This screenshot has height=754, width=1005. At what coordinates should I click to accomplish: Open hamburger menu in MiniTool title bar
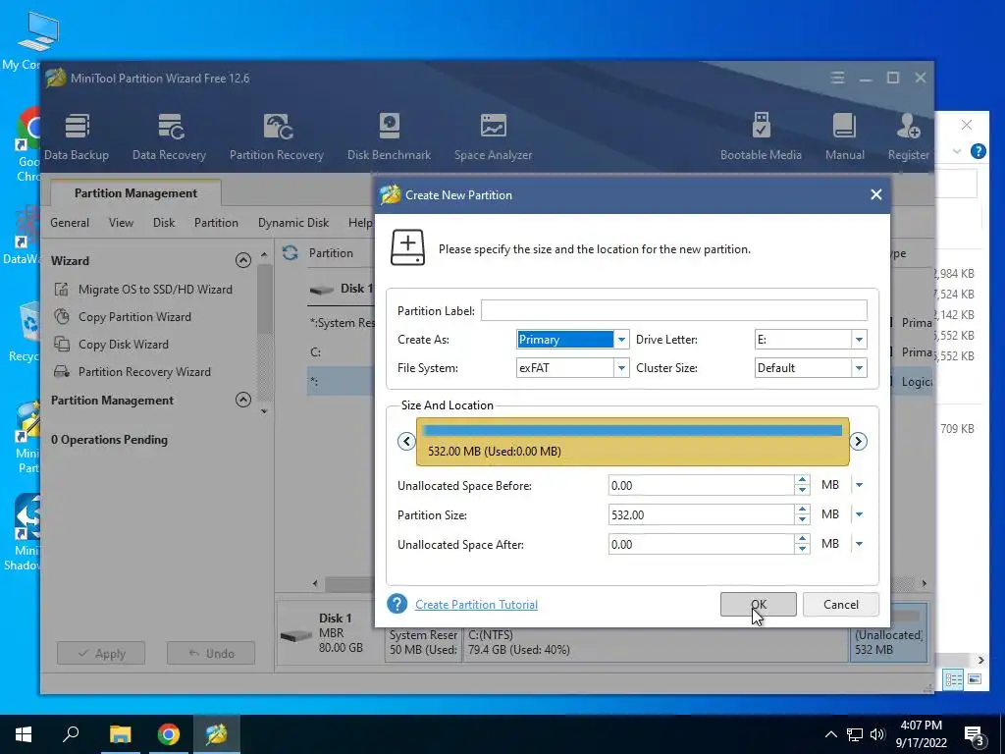point(837,78)
